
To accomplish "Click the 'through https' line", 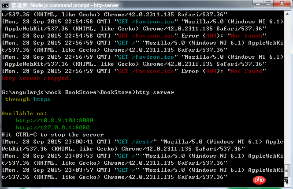I will pyautogui.click(x=28, y=99).
